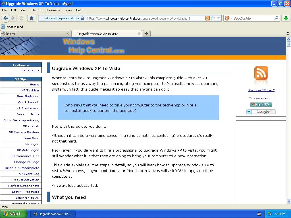This screenshot has width=291, height=218.
Task: Bookmark this page with the star icon
Action: coord(213,18)
